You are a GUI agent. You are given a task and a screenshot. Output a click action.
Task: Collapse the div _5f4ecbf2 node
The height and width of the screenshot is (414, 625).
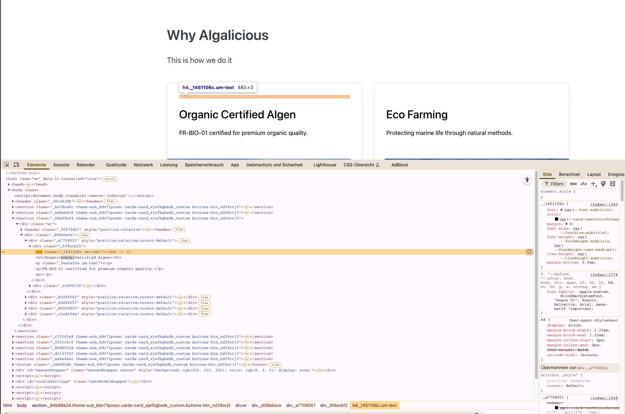[x=30, y=246]
